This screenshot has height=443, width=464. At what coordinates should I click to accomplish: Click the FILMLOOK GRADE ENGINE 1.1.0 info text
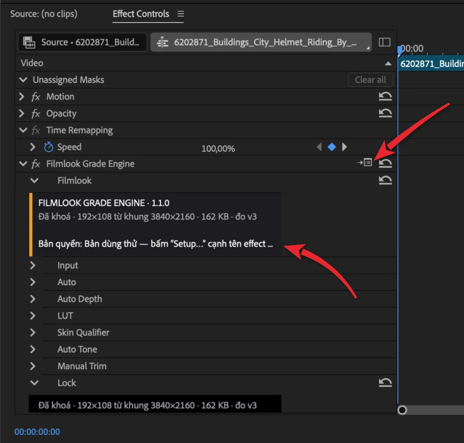(104, 203)
